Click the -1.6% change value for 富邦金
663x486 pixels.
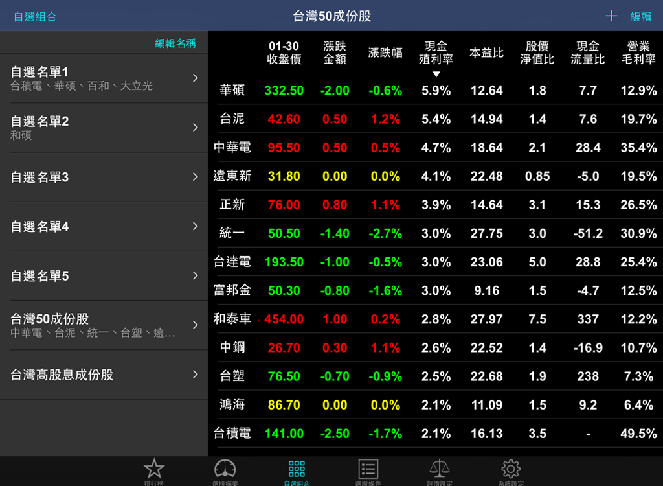point(385,290)
